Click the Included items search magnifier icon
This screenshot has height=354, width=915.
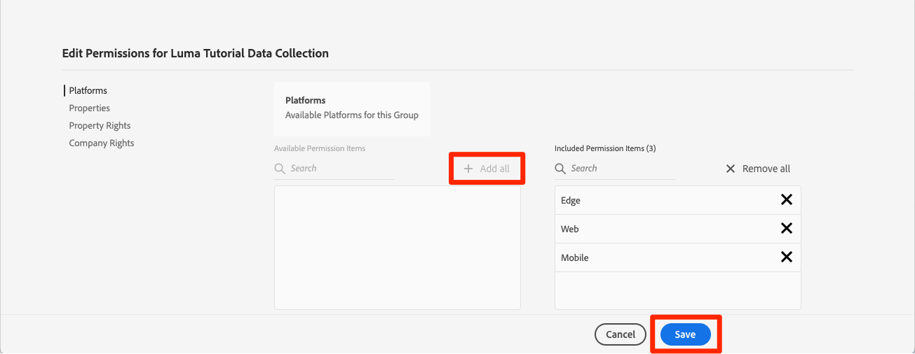point(560,169)
